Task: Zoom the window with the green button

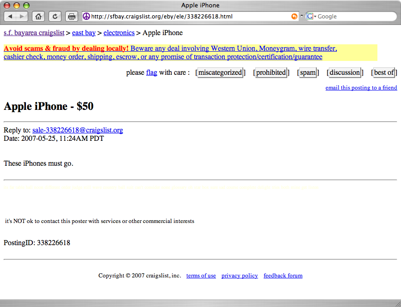Action: (26, 6)
